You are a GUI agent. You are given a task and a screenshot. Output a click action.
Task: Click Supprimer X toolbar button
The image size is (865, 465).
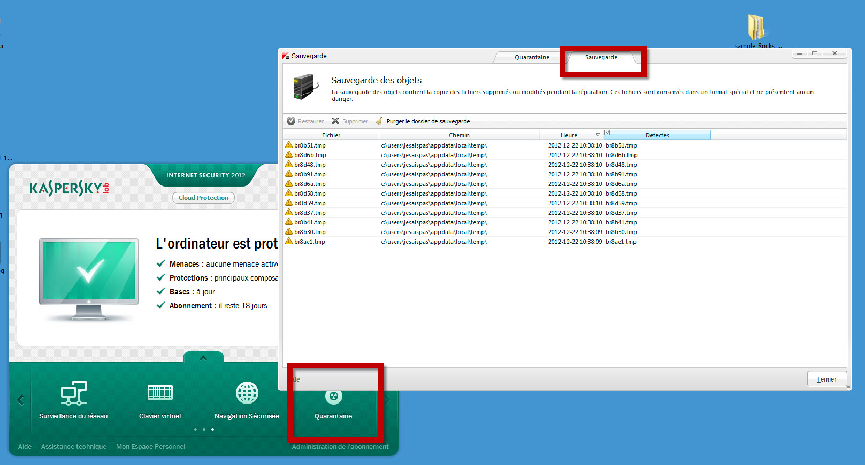click(350, 121)
